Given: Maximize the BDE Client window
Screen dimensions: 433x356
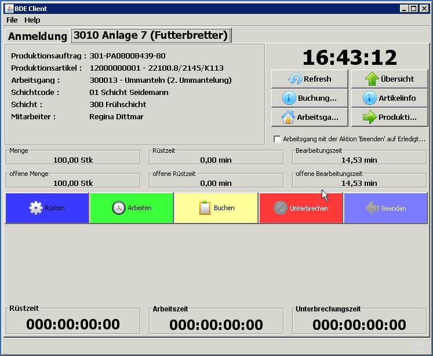Looking at the screenshot, I should pos(414,9).
